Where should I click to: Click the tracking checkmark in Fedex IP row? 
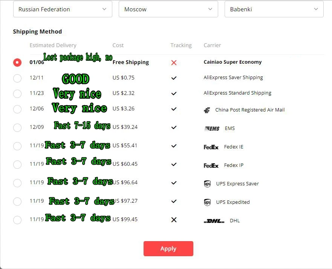coord(174,164)
